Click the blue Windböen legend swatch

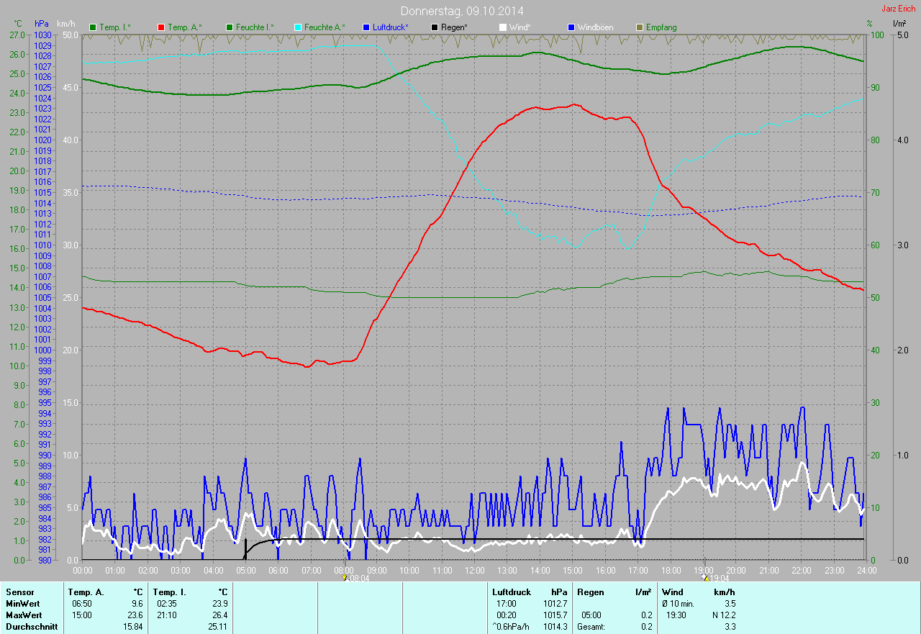pyautogui.click(x=571, y=27)
